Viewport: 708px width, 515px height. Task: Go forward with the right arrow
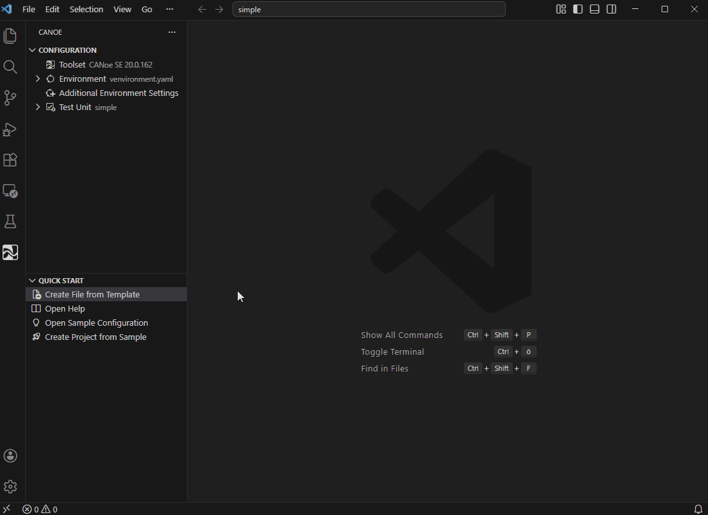coord(219,10)
